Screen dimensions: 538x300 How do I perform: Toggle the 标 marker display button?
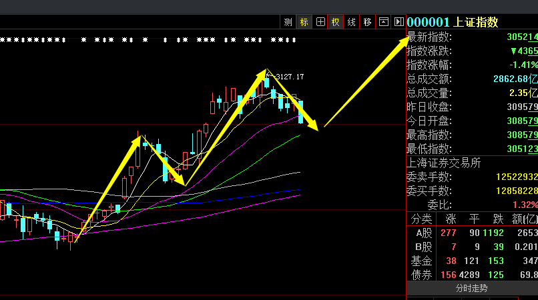pos(304,22)
